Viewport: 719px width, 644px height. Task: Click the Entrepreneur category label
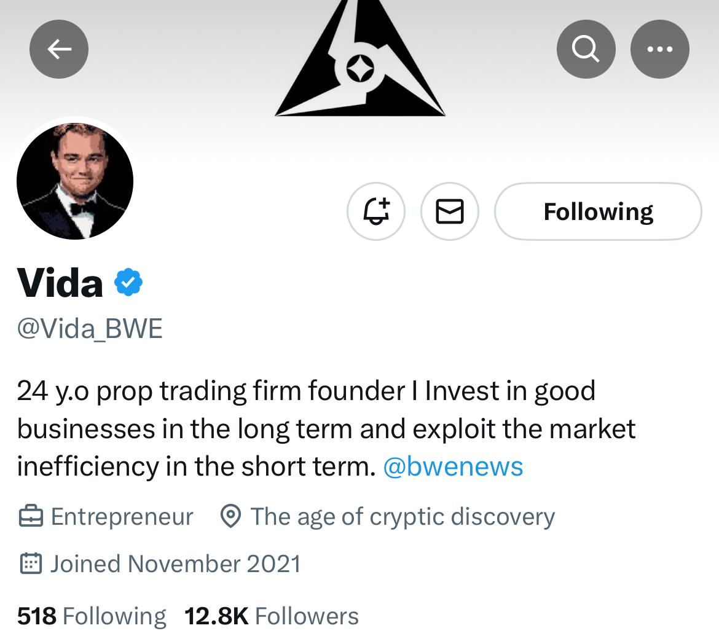click(x=122, y=517)
